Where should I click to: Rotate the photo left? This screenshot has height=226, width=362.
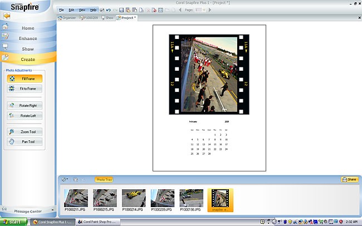tap(25, 115)
